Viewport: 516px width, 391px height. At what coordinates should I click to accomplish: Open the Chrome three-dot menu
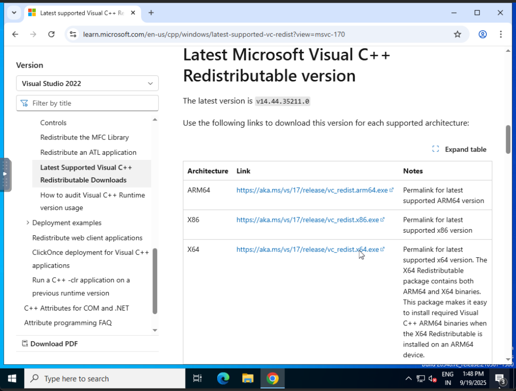[x=501, y=34]
